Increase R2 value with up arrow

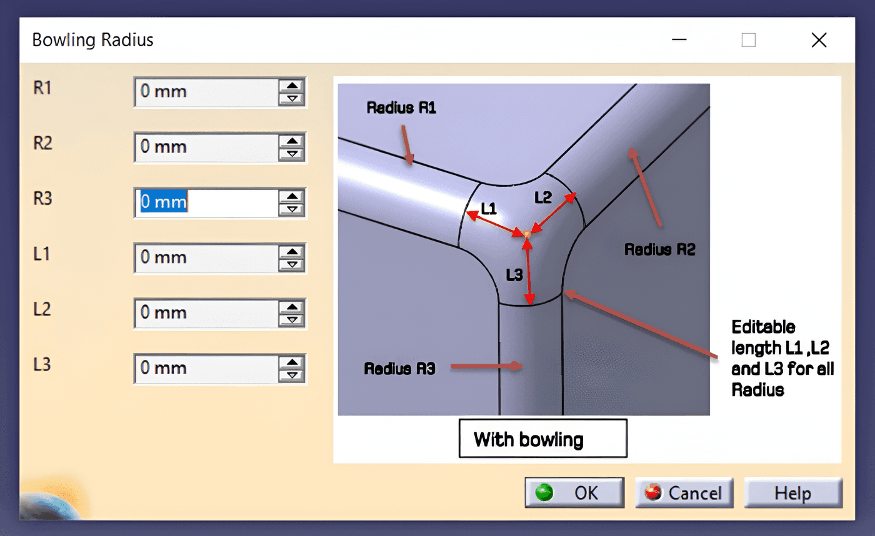point(291,141)
